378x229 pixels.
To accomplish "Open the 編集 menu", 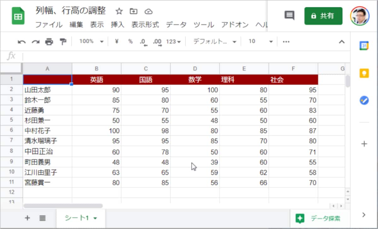I will (77, 25).
